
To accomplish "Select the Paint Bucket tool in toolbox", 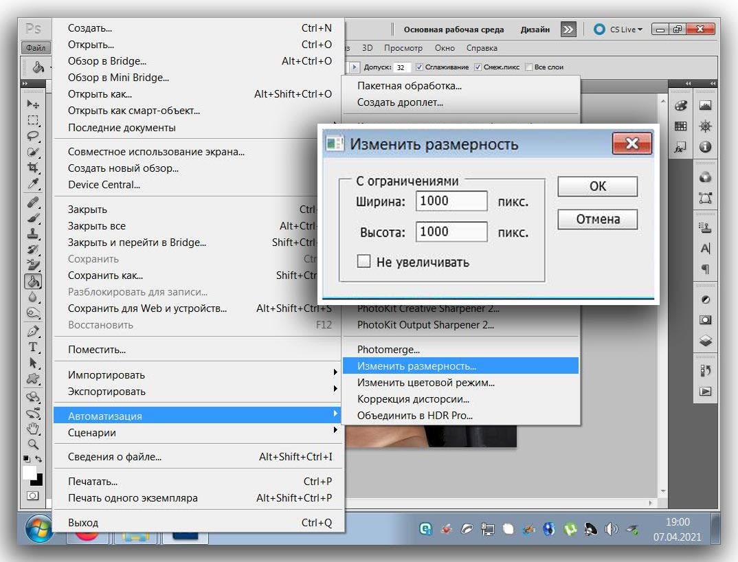I will [x=32, y=282].
